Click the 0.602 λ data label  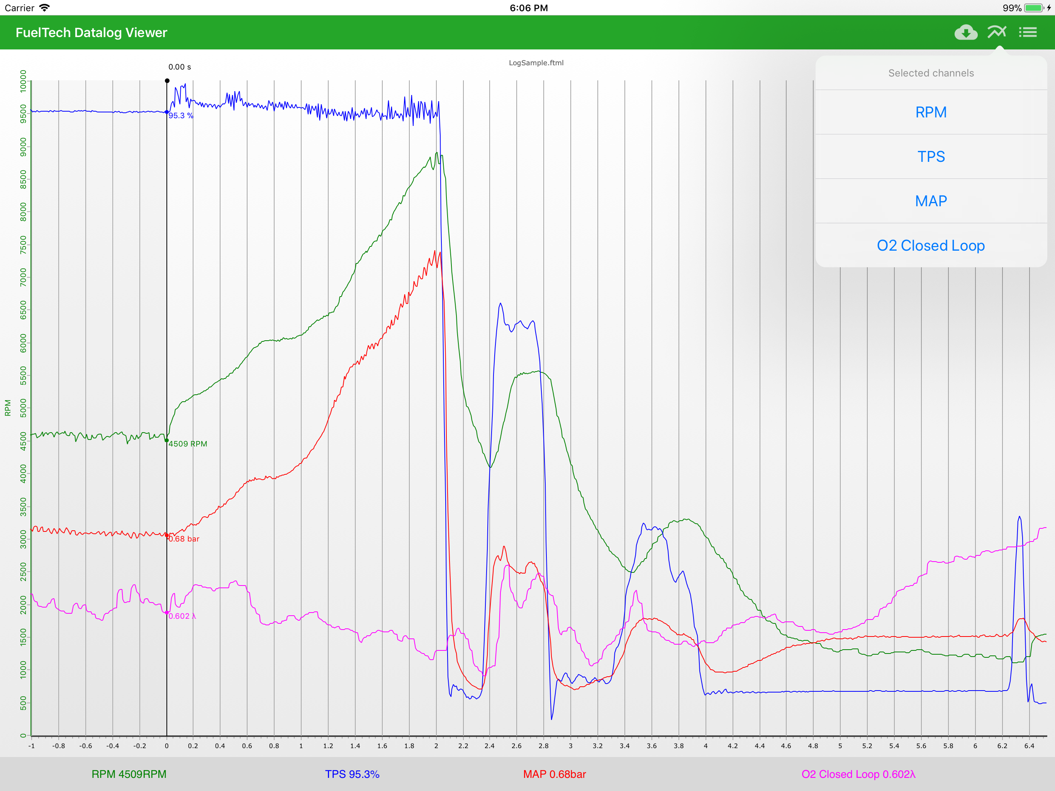pyautogui.click(x=182, y=616)
